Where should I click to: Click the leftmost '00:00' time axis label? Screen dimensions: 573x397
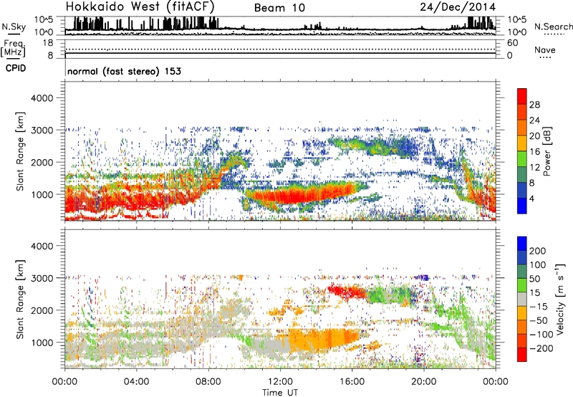[x=64, y=382]
